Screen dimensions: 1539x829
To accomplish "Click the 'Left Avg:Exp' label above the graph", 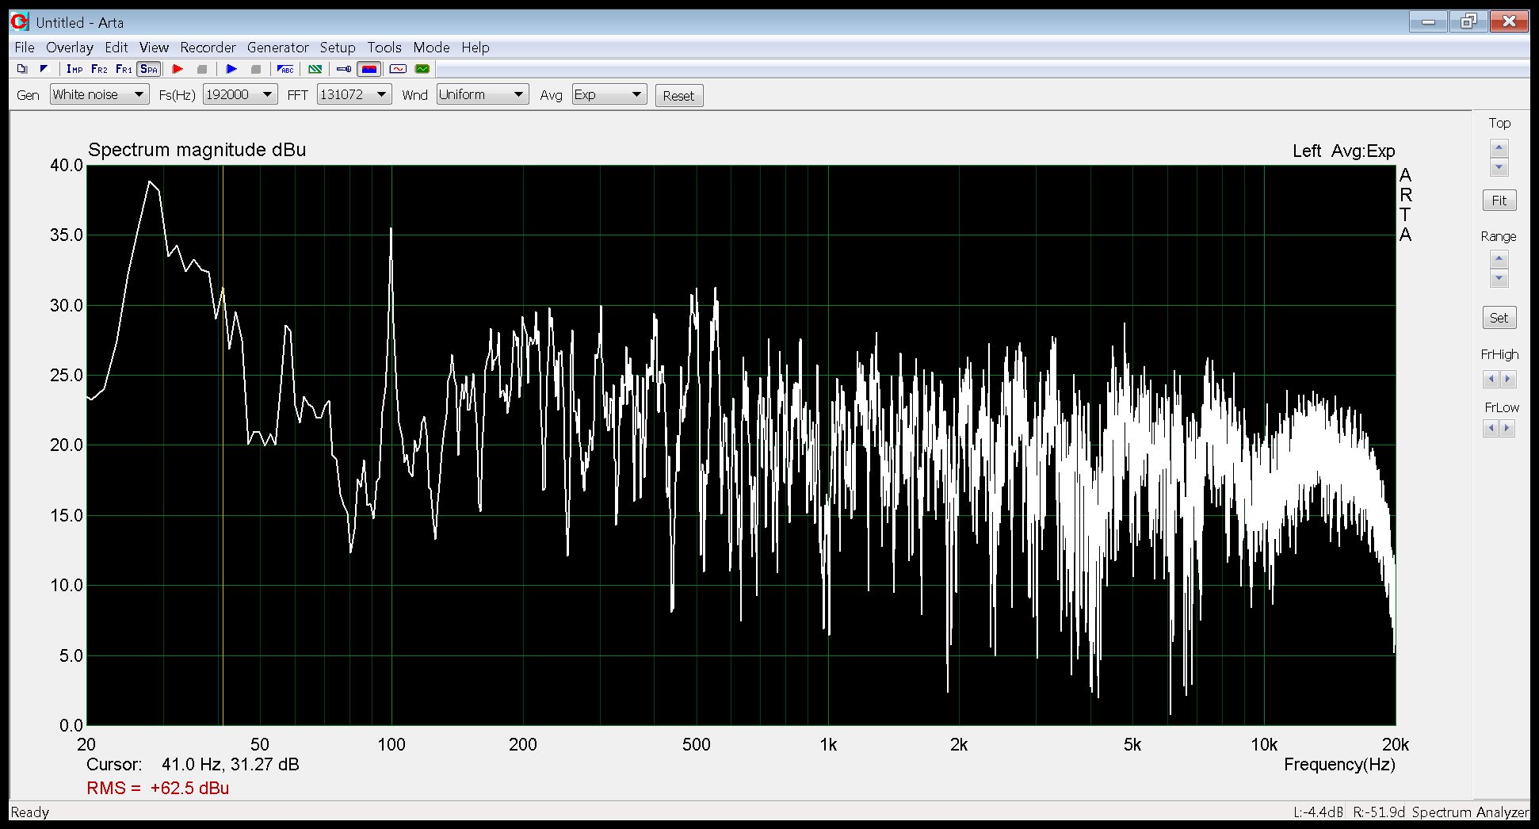I will click(x=1343, y=151).
